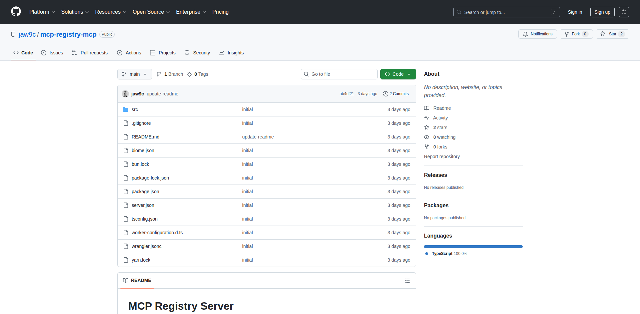Open the main branch selector dropdown
This screenshot has height=314, width=640.
(134, 74)
